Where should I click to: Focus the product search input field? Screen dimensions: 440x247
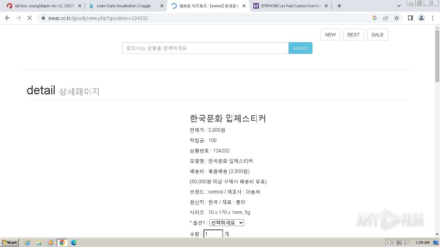(x=205, y=48)
